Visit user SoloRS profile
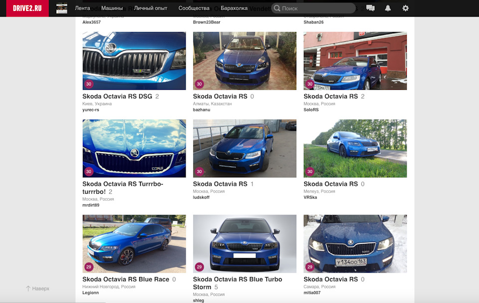This screenshot has height=303, width=479. pos(311,110)
